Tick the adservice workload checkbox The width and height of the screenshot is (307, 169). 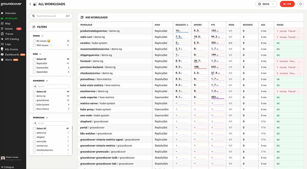click(x=34, y=133)
